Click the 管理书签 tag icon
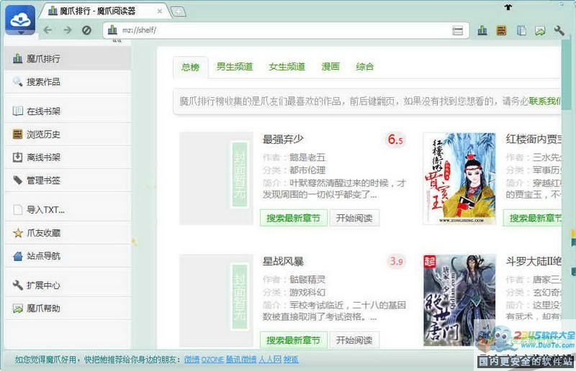Viewport: 576px width, 371px height. point(17,180)
